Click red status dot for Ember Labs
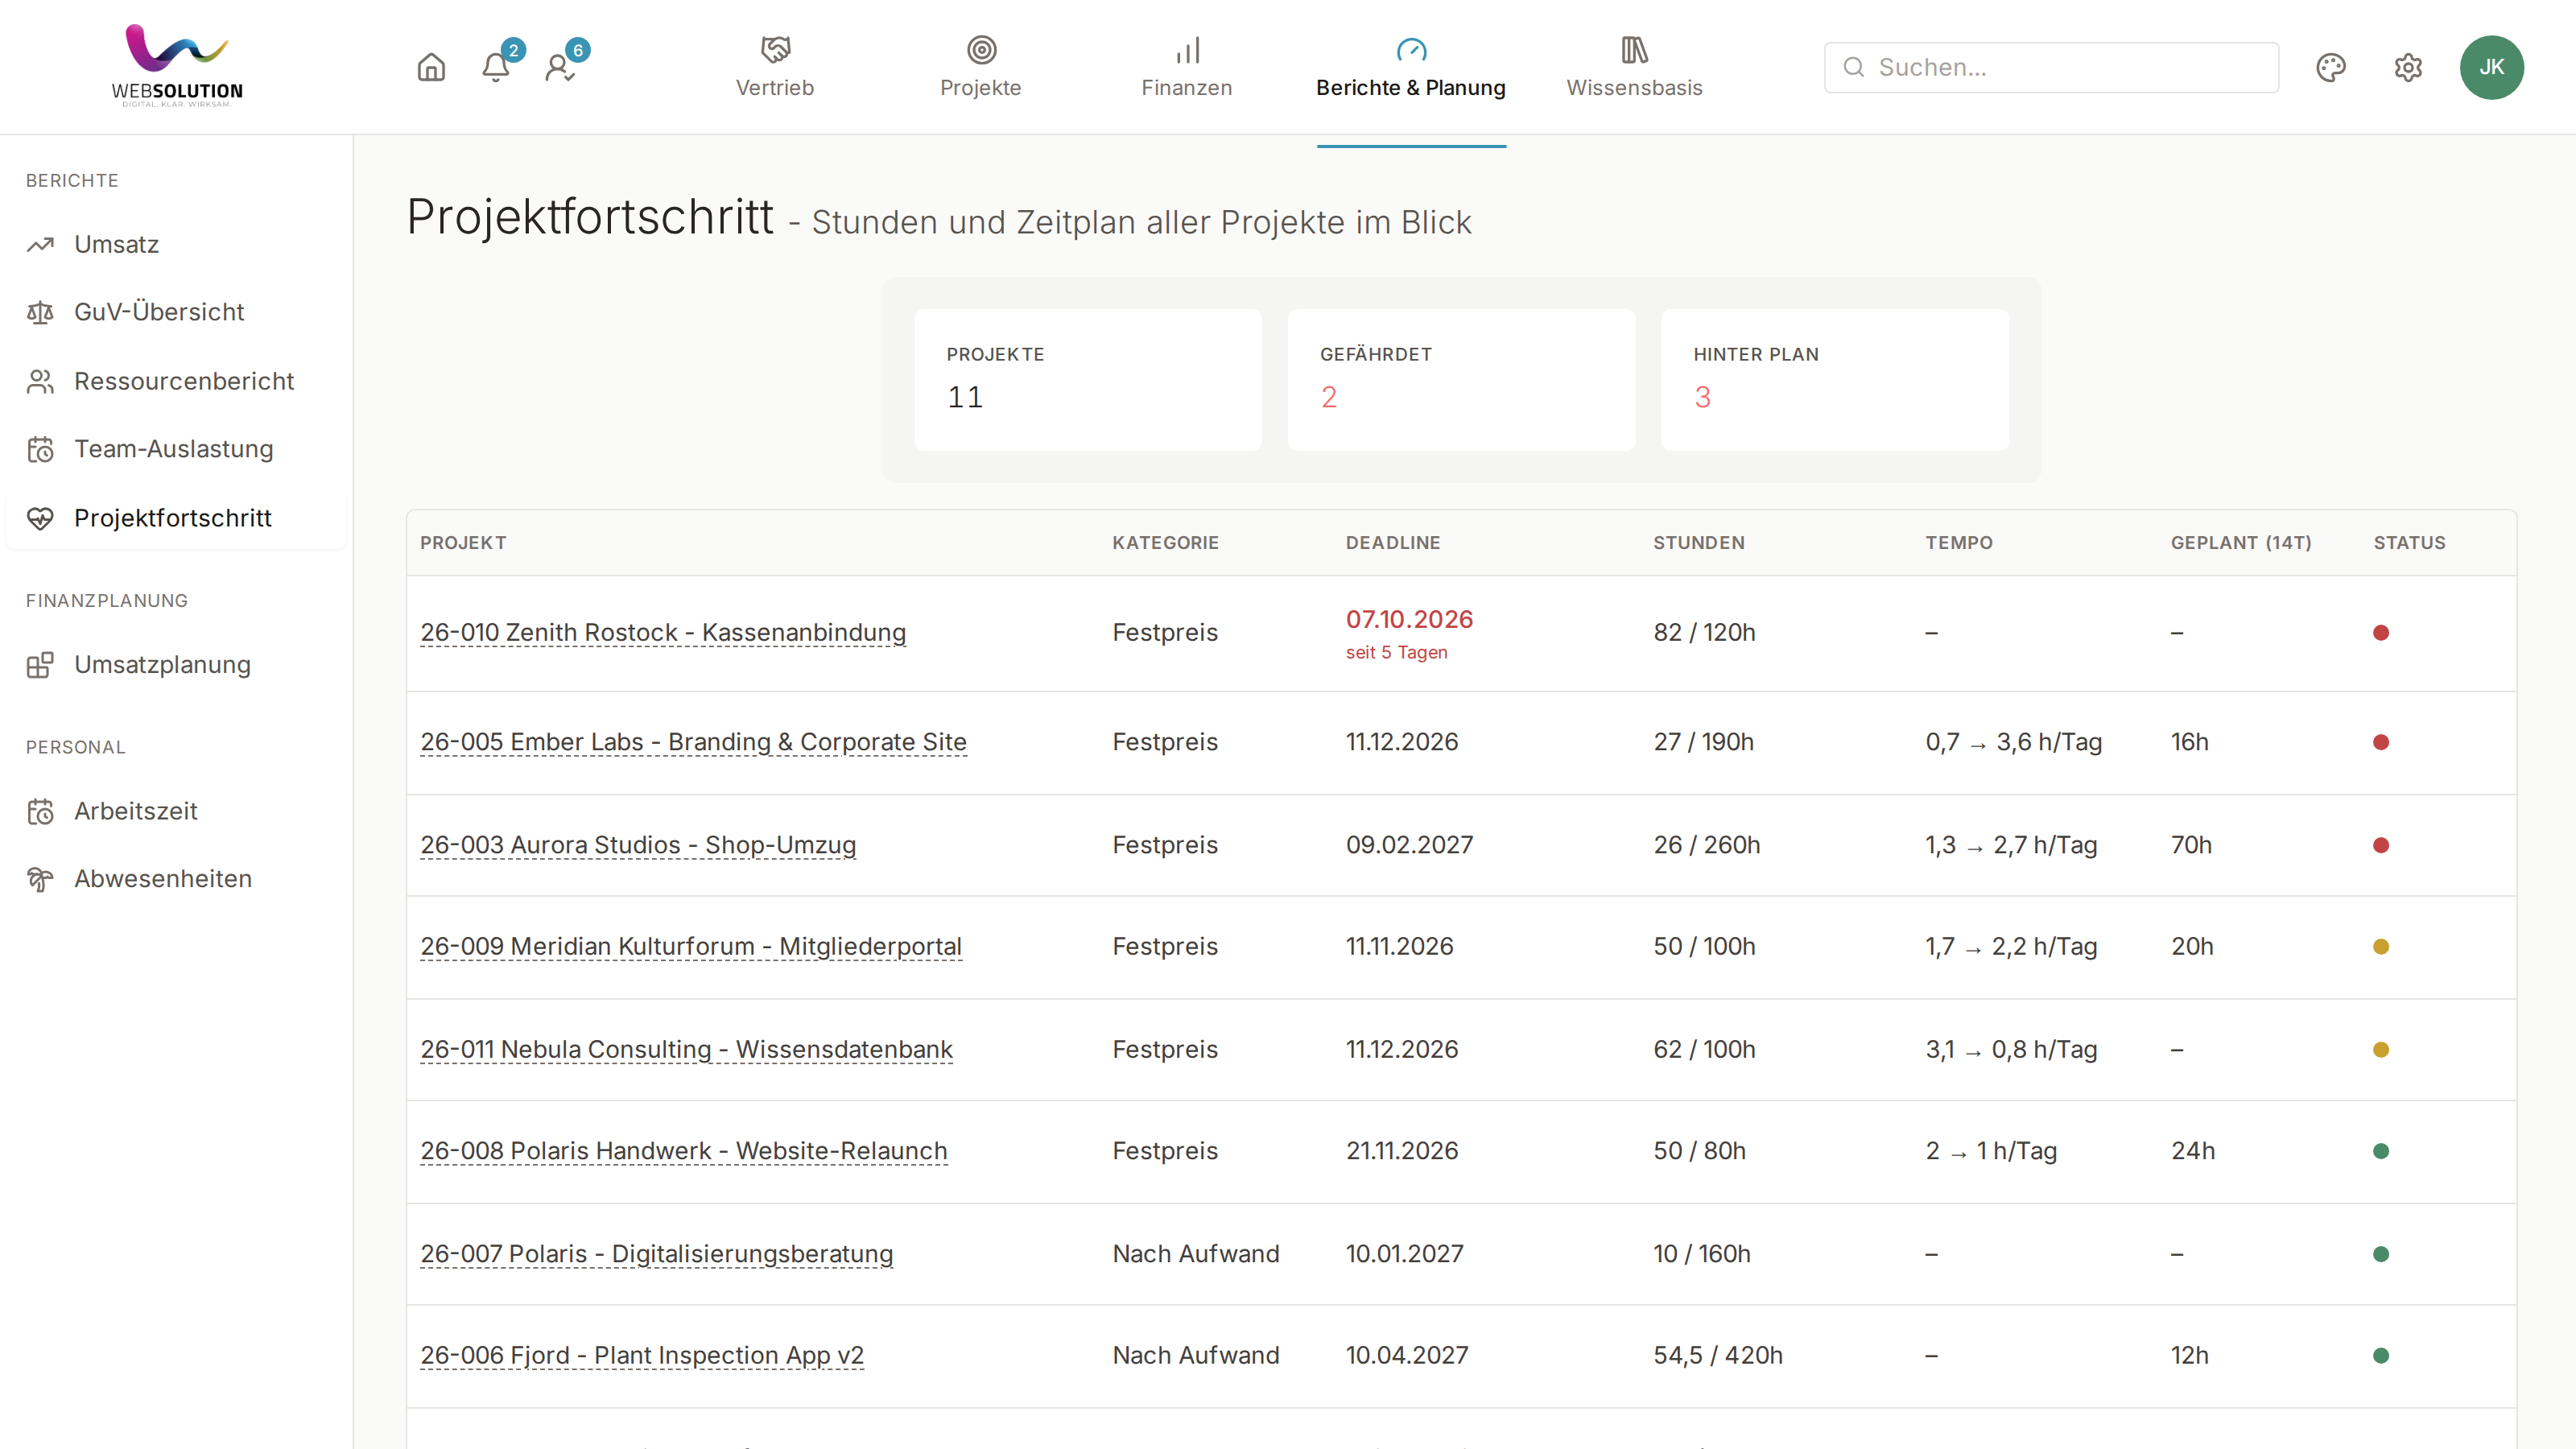Image resolution: width=2576 pixels, height=1449 pixels. (x=2381, y=742)
